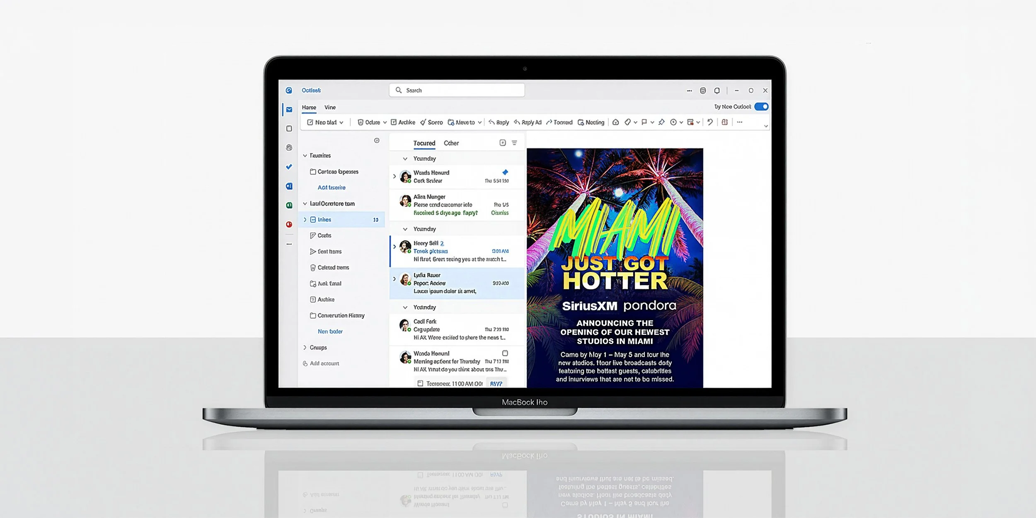The width and height of the screenshot is (1036, 518).
Task: Expand the Heery Sell conversation thread
Action: (395, 247)
